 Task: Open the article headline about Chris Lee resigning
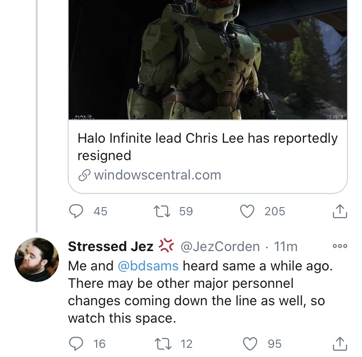pos(207,147)
